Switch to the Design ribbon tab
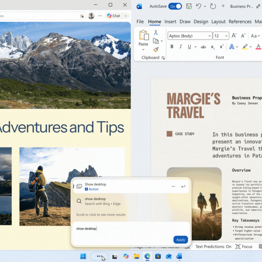The width and height of the screenshot is (262, 262). 201,21
